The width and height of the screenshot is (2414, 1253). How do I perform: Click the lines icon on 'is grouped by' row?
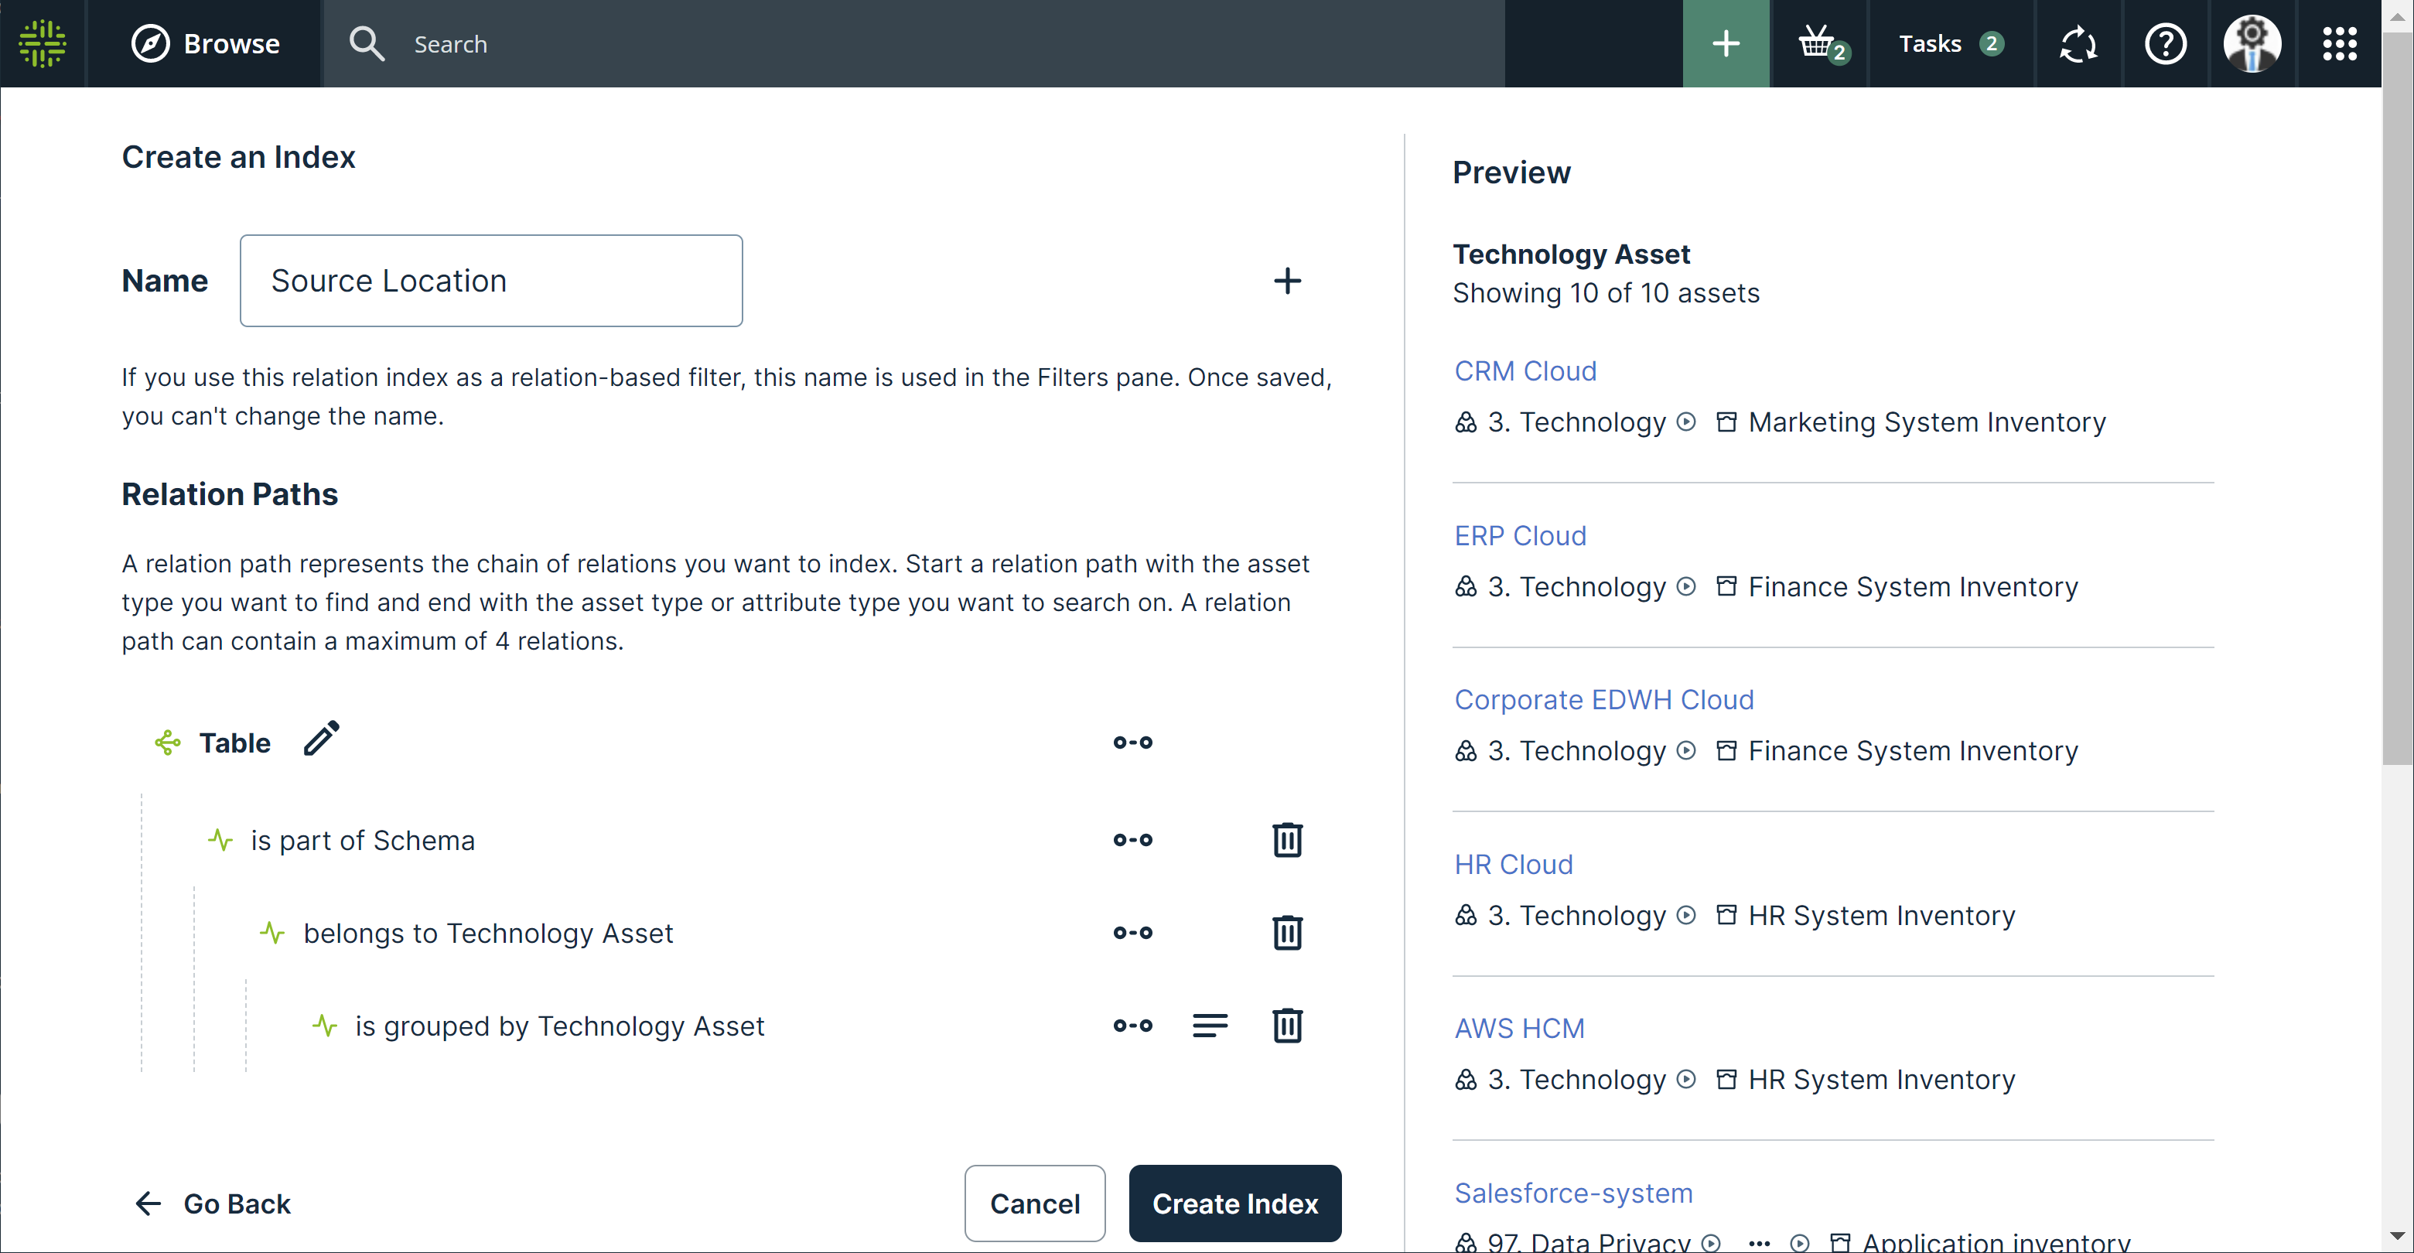click(1209, 1026)
